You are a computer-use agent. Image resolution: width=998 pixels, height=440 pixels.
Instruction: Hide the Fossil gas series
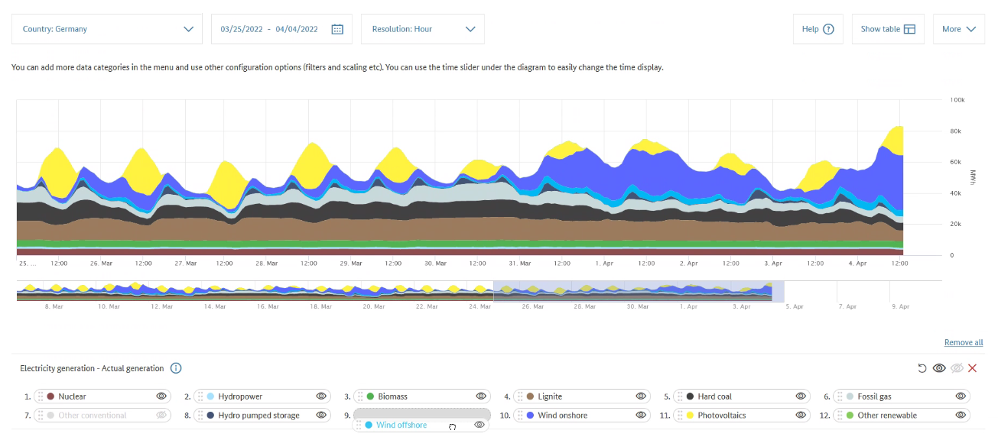point(961,396)
